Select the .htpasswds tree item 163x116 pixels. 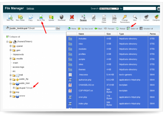coord(18,55)
